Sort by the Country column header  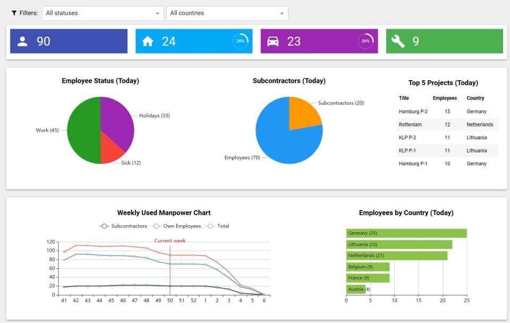coord(475,98)
